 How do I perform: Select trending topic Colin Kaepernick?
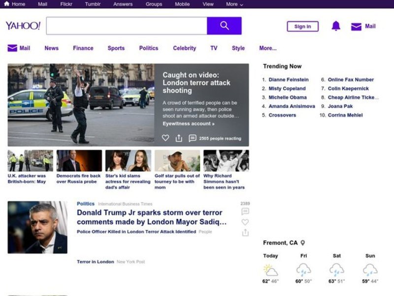[x=348, y=89]
